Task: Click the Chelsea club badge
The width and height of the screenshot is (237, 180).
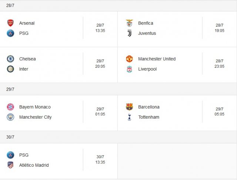Action: (10, 59)
